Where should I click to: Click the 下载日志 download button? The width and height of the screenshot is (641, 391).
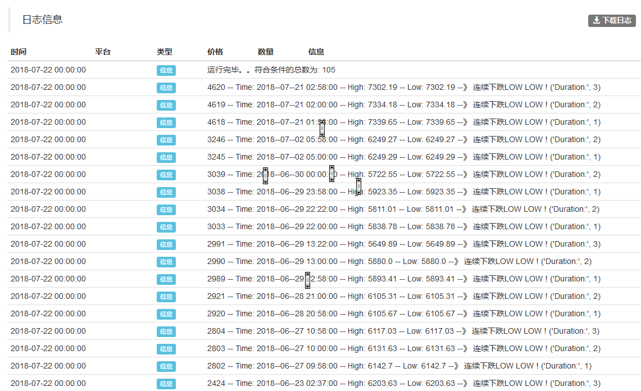[x=612, y=21]
